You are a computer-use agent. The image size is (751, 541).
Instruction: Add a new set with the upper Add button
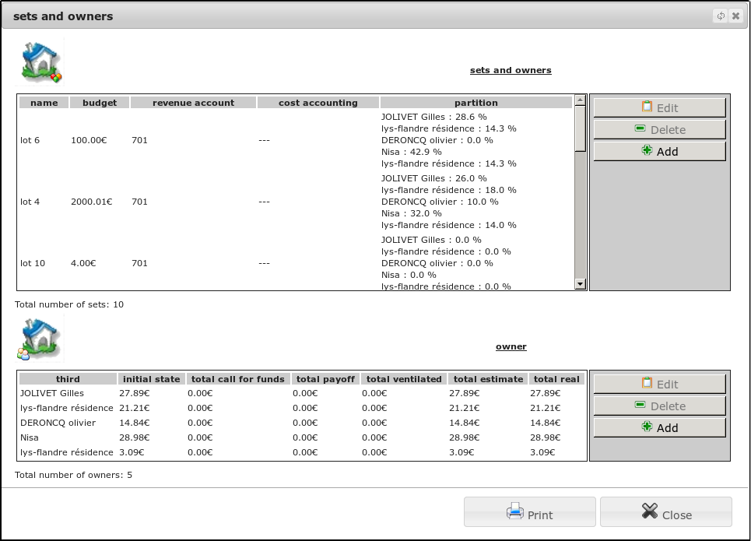[659, 152]
